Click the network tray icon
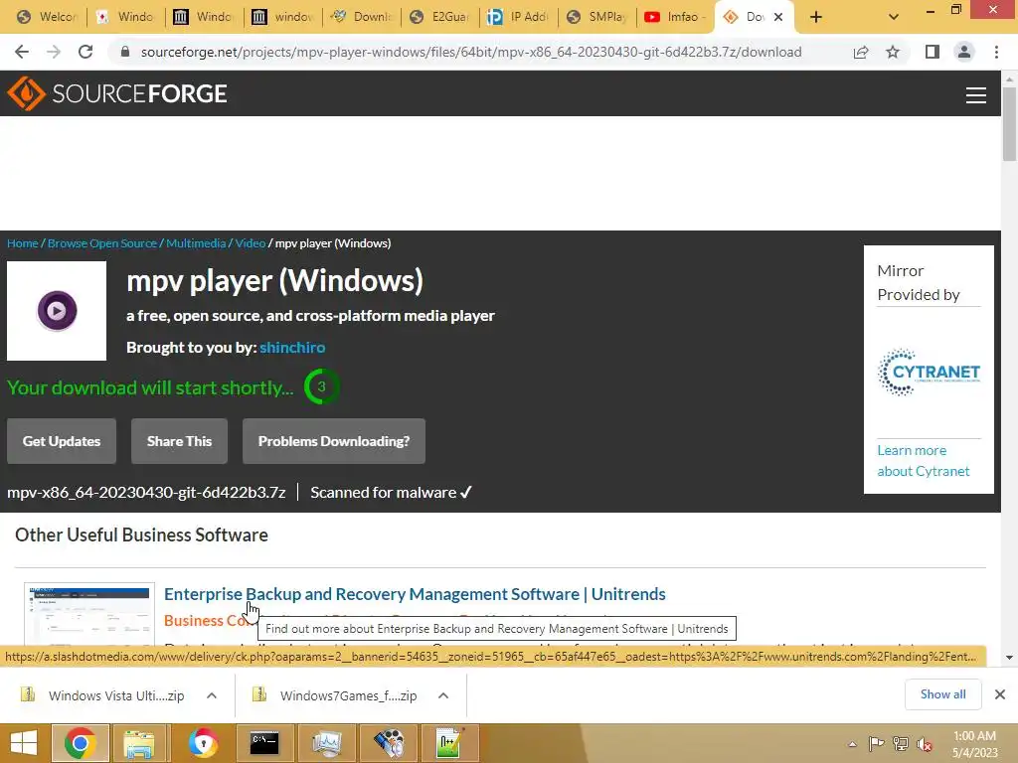Viewport: 1018px width, 763px height. pos(901,743)
